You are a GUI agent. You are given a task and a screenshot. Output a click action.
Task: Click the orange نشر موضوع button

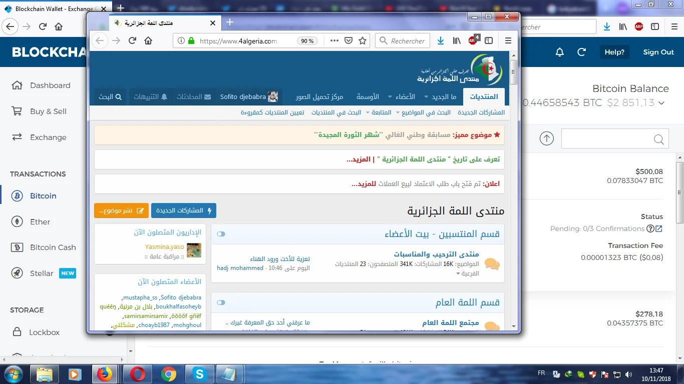coord(121,210)
